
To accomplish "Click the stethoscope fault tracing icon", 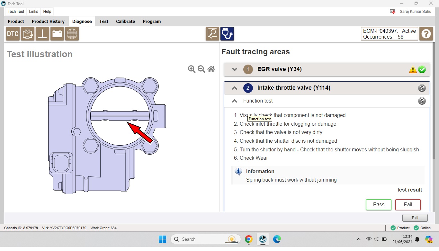I will (x=227, y=34).
